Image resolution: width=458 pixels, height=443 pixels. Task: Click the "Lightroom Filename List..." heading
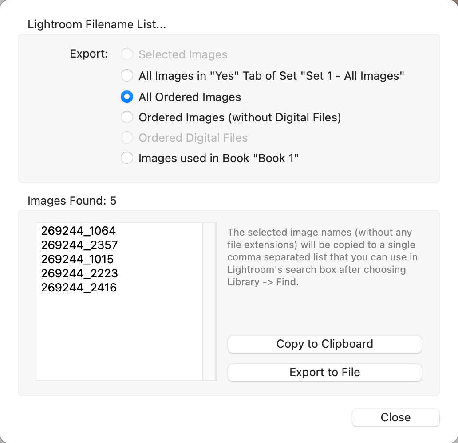[97, 24]
